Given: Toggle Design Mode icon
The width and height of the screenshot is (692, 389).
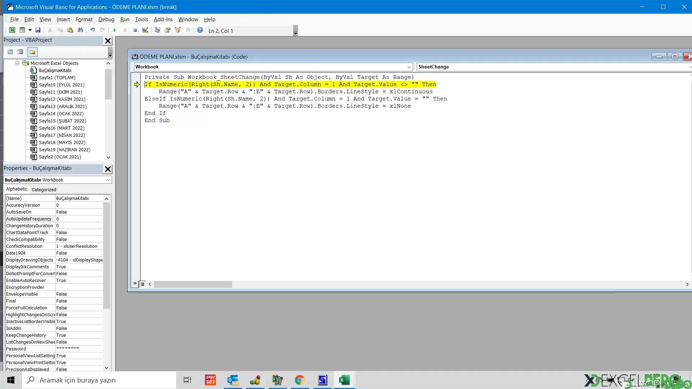Looking at the screenshot, I should coord(145,30).
